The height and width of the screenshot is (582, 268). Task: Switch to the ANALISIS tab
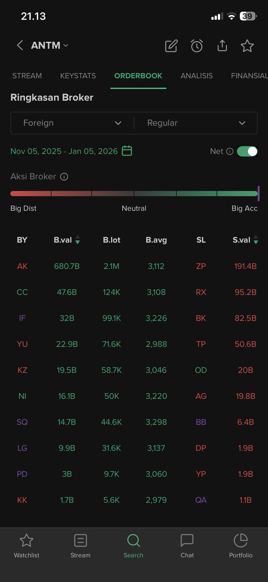click(196, 76)
